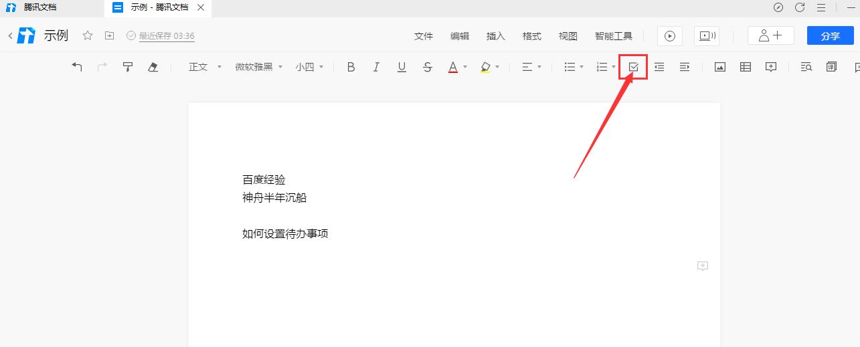Screen dimensions: 860x347
Task: Add a comment from the toolbar
Action: pyautogui.click(x=771, y=67)
